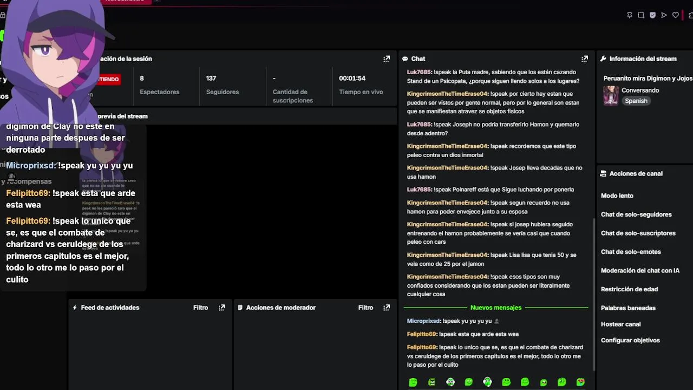Click the play arrow icon in browser toolbar
693x390 pixels.
(x=664, y=15)
